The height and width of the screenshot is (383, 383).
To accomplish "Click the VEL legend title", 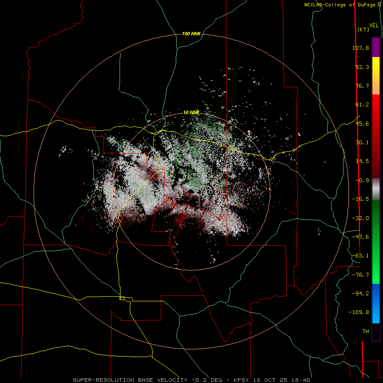I will coord(374,25).
